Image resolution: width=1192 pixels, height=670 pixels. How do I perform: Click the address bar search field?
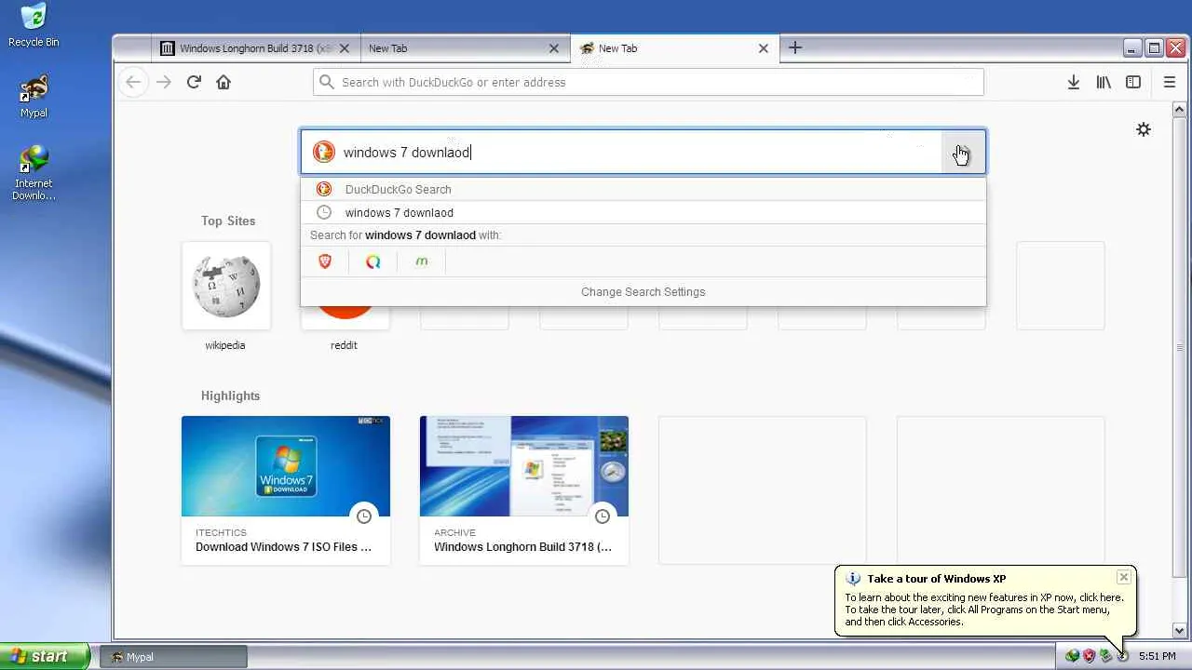(648, 82)
